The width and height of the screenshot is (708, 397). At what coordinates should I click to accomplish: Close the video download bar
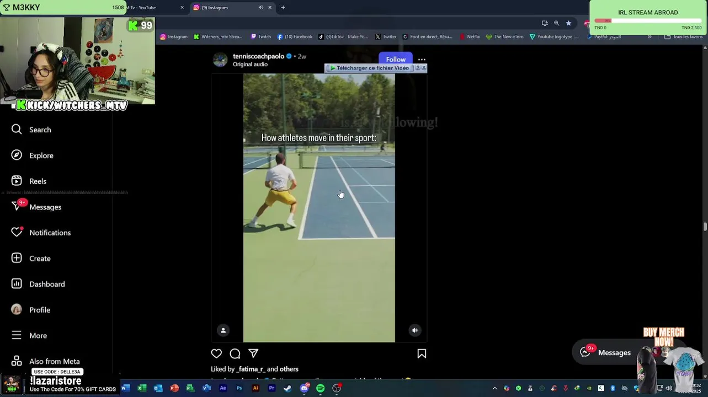pos(424,68)
